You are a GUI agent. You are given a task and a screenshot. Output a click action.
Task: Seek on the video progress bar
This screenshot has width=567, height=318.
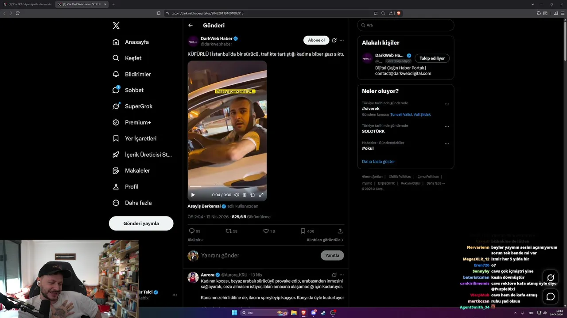pos(227,187)
